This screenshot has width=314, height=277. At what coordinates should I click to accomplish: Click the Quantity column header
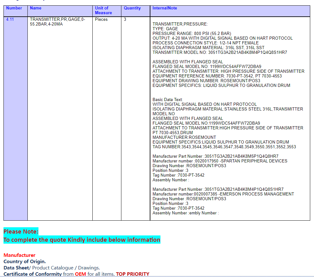pyautogui.click(x=132, y=8)
